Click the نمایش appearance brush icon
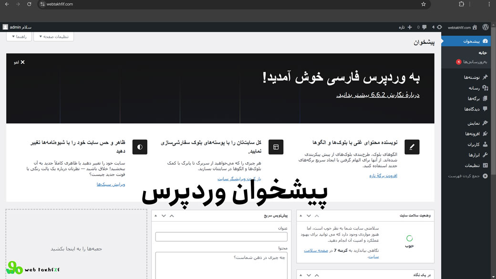The height and width of the screenshot is (279, 496). coord(485,123)
